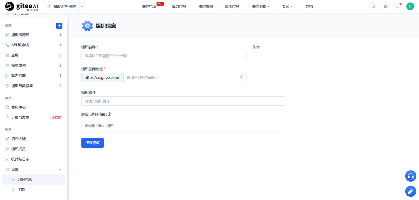This screenshot has width=419, height=200.
Task: Open customer support headset button
Action: click(410, 176)
